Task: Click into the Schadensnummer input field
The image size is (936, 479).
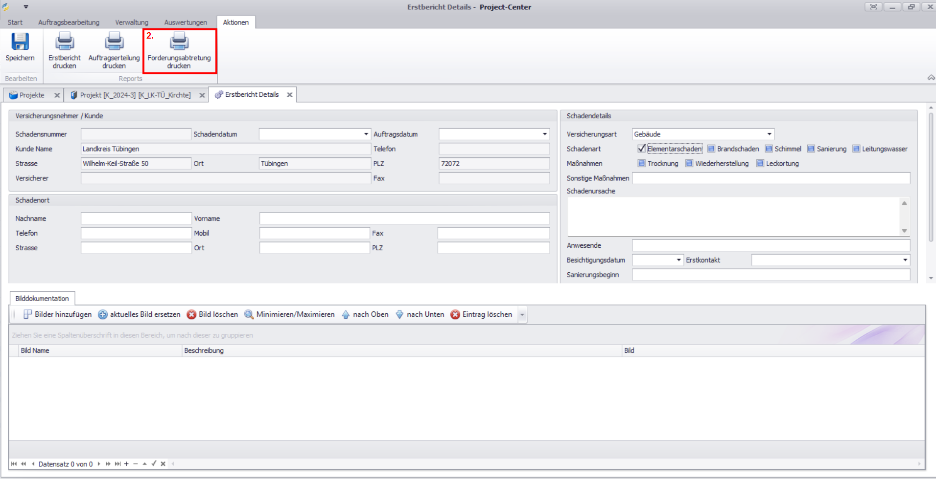Action: (136, 134)
